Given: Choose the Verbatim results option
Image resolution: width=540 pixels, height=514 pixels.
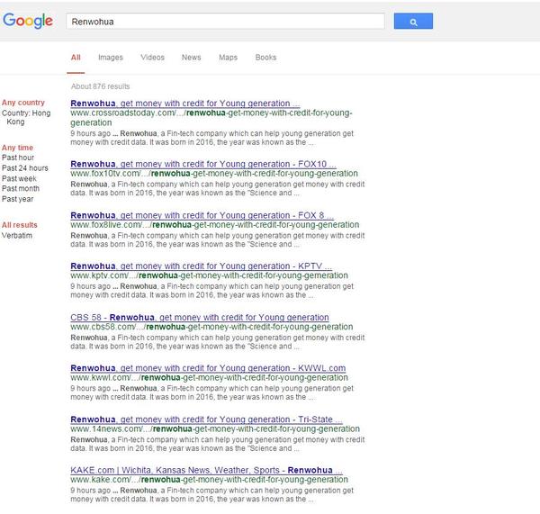Looking at the screenshot, I should coord(17,236).
